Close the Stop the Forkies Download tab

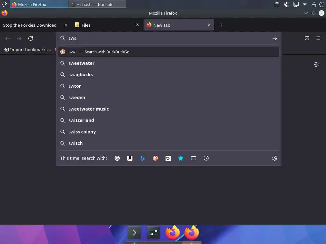pos(66,25)
